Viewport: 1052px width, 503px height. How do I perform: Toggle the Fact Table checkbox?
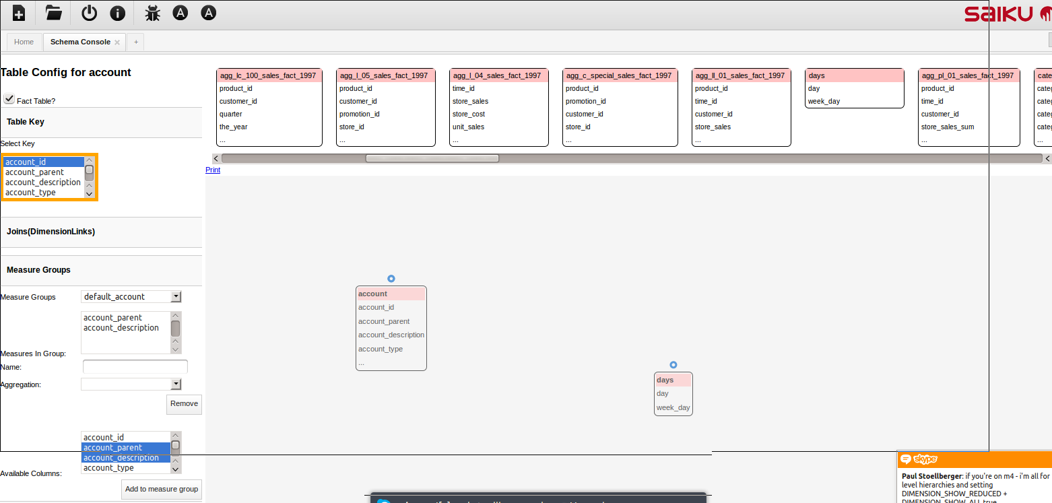pos(9,99)
